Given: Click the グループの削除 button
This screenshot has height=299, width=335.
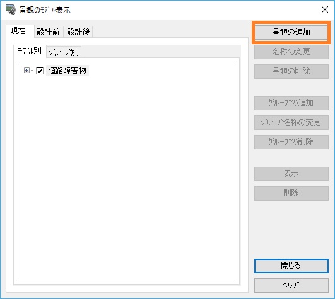Looking at the screenshot, I should [x=291, y=142].
